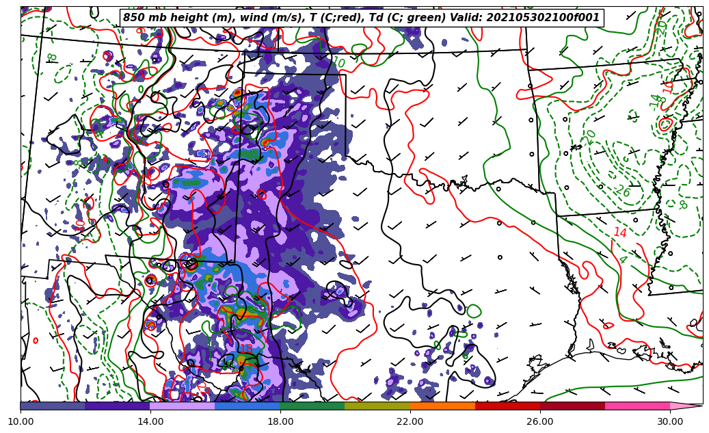This screenshot has width=709, height=433.
Task: Select the 26.00 colorbar tick label
Action: [540, 421]
